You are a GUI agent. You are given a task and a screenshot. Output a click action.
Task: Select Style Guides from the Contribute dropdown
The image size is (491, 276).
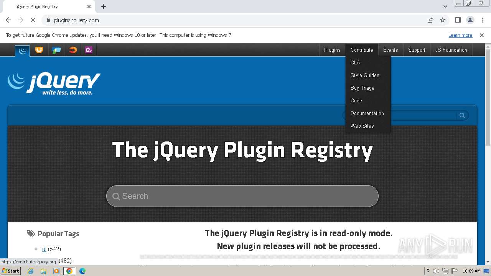tap(368, 75)
